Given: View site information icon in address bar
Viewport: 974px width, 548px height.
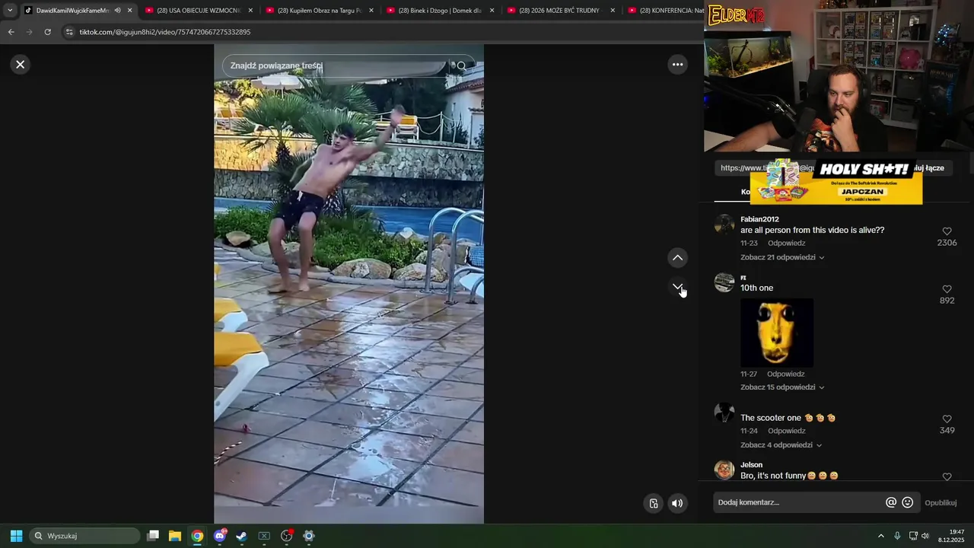Looking at the screenshot, I should [70, 32].
